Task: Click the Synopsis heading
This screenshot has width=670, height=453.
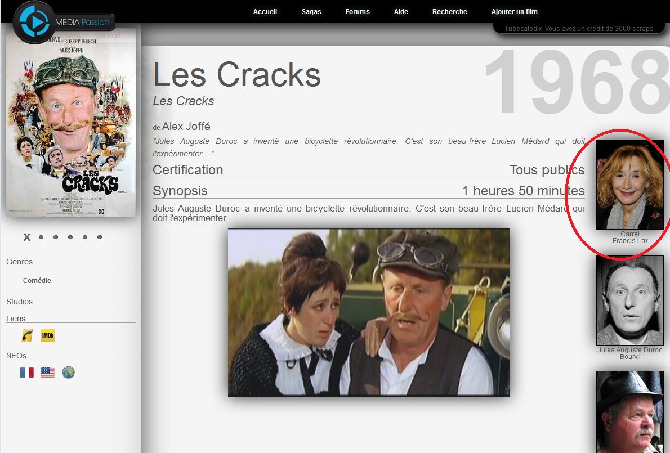Action: (180, 191)
